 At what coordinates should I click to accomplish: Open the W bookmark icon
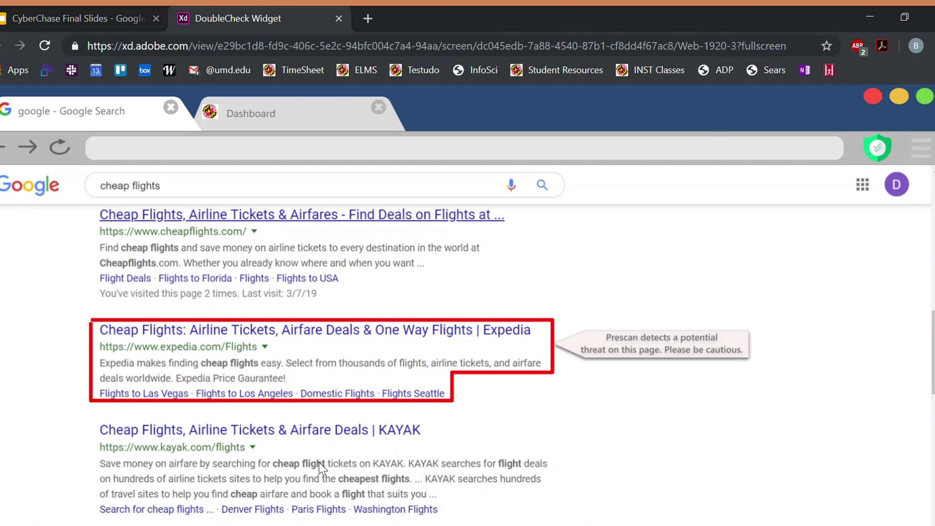click(169, 70)
